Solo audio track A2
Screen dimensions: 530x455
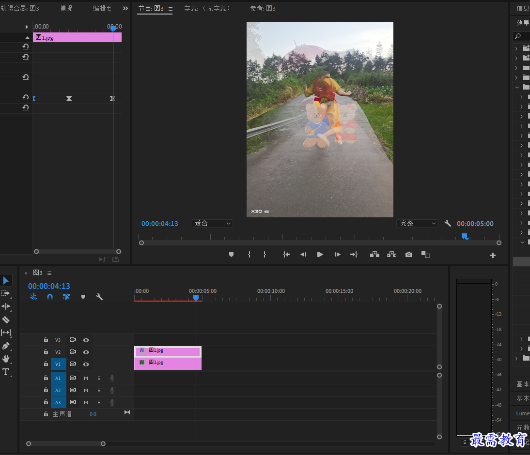[x=99, y=391]
